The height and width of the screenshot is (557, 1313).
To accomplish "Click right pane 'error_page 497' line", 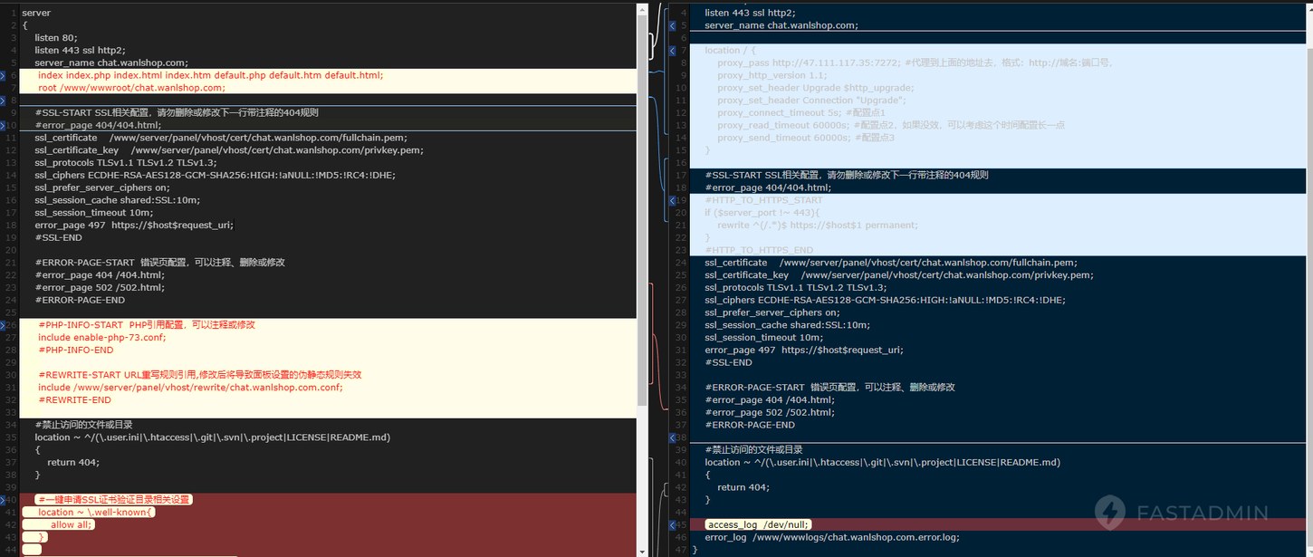I will pos(803,350).
